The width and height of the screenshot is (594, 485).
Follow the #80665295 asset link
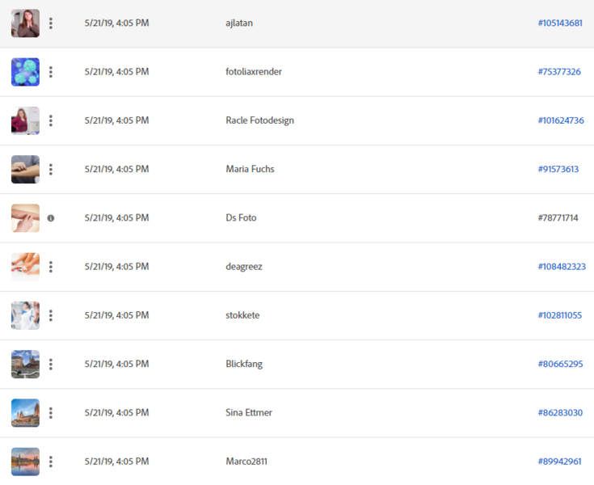560,364
